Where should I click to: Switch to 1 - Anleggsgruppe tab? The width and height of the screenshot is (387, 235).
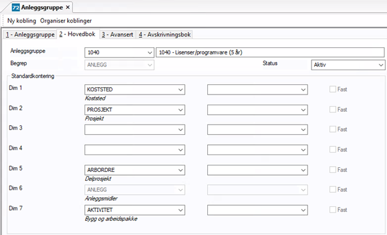pyautogui.click(x=30, y=34)
